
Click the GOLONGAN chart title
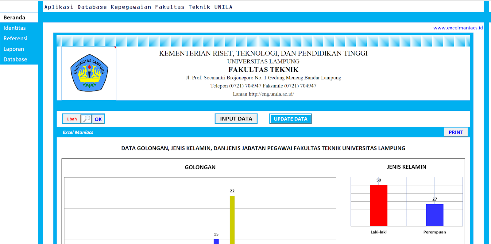(x=200, y=167)
